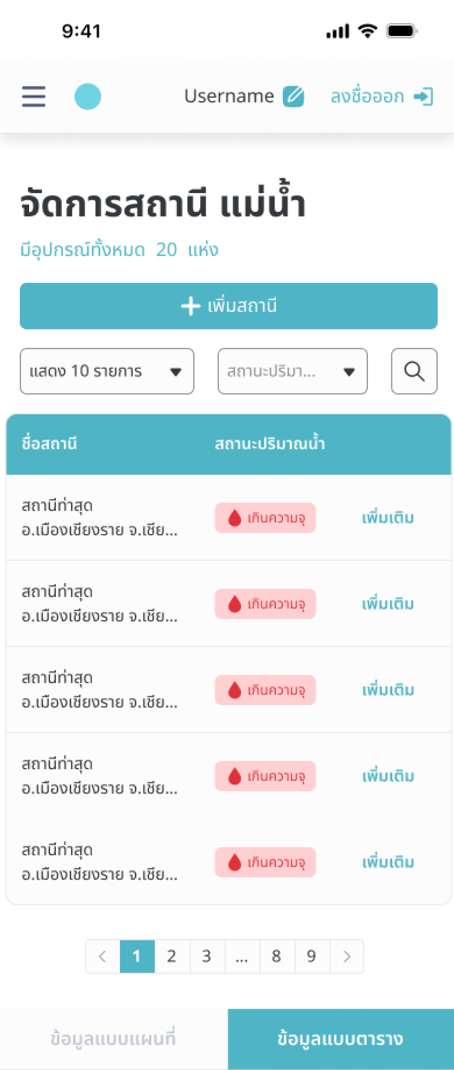Go to page 2 in pagination

172,956
